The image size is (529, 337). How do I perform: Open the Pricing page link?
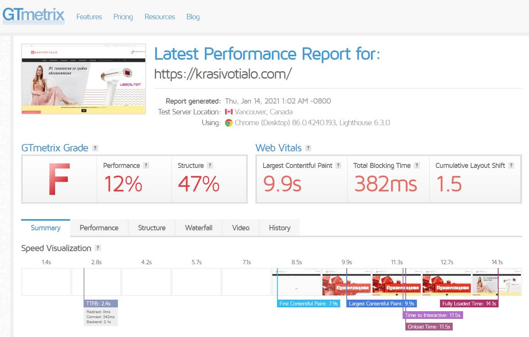point(123,17)
